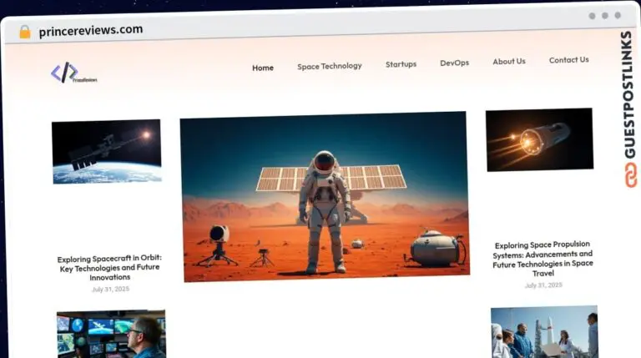Click the padlock icon in address bar
Screen dimensions: 641x358
point(24,32)
